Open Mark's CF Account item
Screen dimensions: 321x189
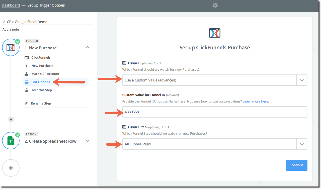pos(45,74)
